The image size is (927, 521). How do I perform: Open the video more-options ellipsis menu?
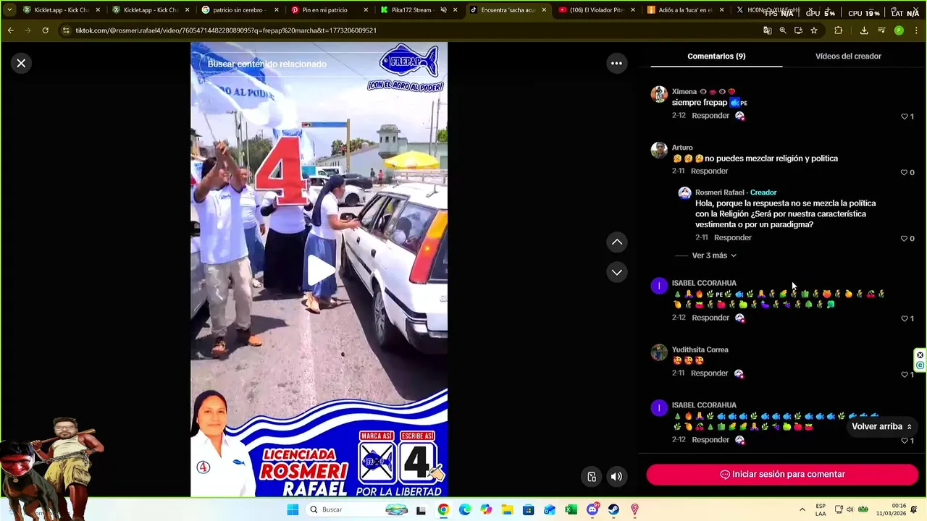tap(616, 63)
